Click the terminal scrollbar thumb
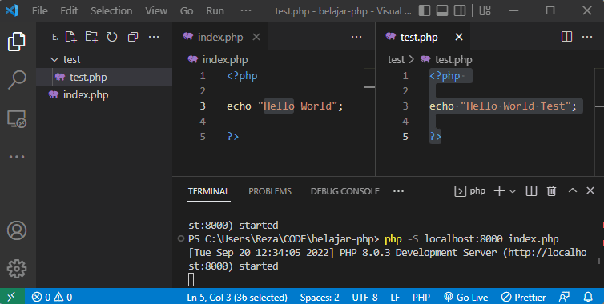The image size is (604, 304). coord(598,261)
